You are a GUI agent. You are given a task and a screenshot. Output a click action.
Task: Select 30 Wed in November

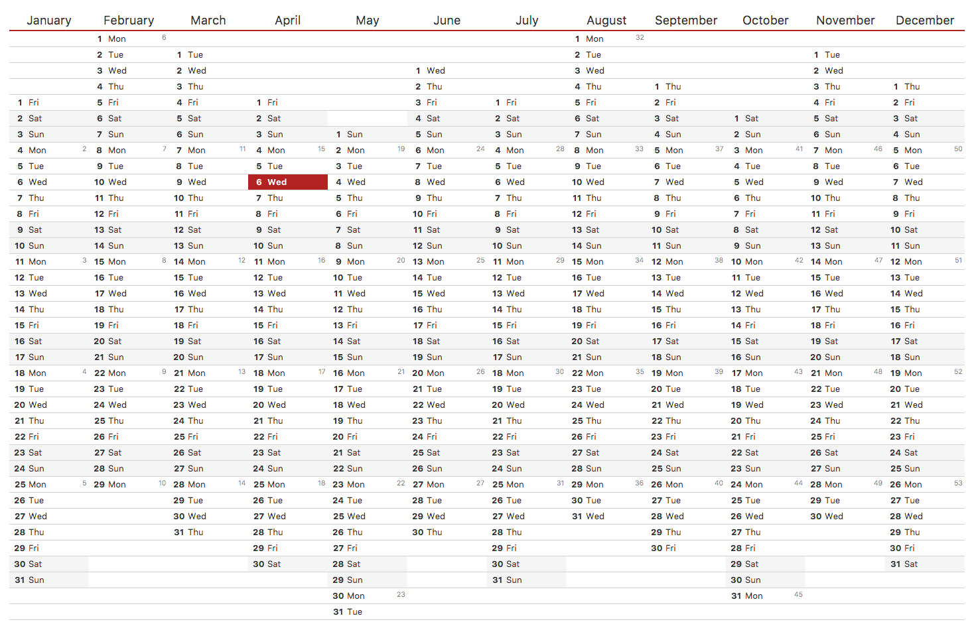click(x=845, y=516)
